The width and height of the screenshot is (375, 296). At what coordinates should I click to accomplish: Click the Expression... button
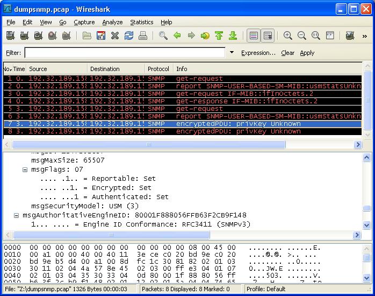coord(258,53)
